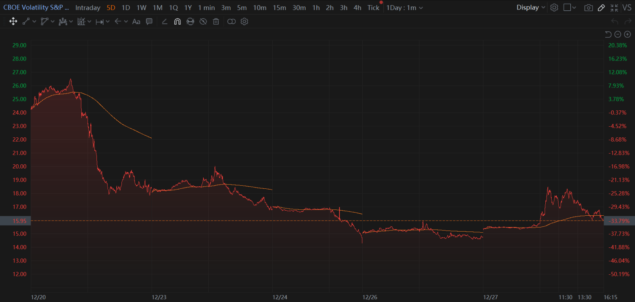The image size is (635, 302).
Task: Click the 16:15 time axis label
Action: (x=610, y=297)
